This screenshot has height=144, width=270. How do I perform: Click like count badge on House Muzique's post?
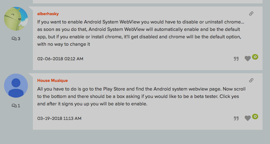(255, 116)
